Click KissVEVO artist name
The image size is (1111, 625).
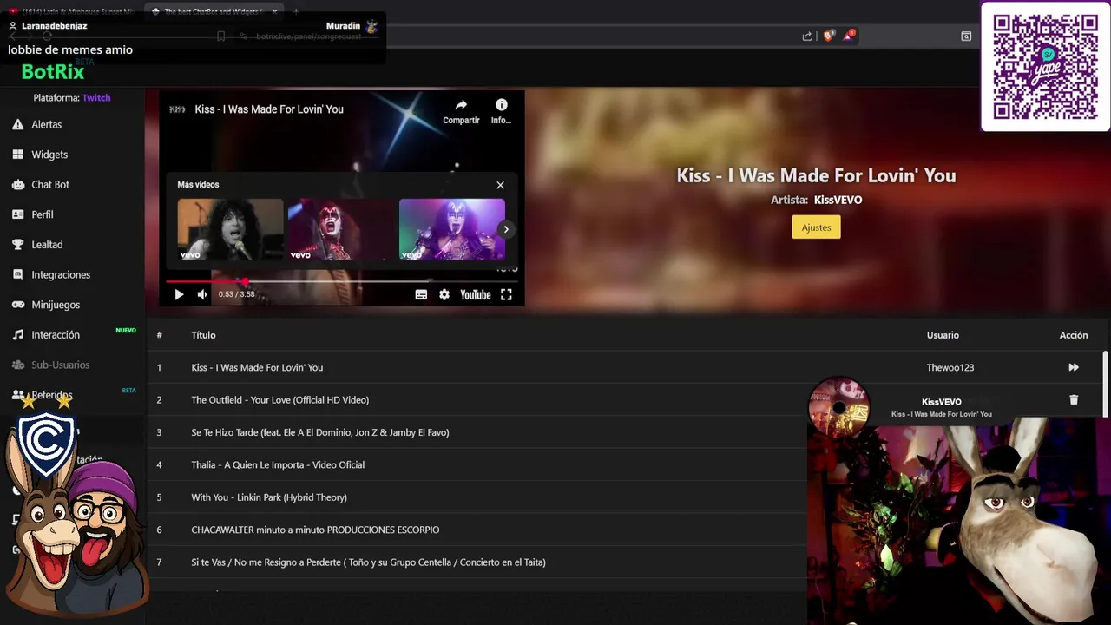point(838,200)
